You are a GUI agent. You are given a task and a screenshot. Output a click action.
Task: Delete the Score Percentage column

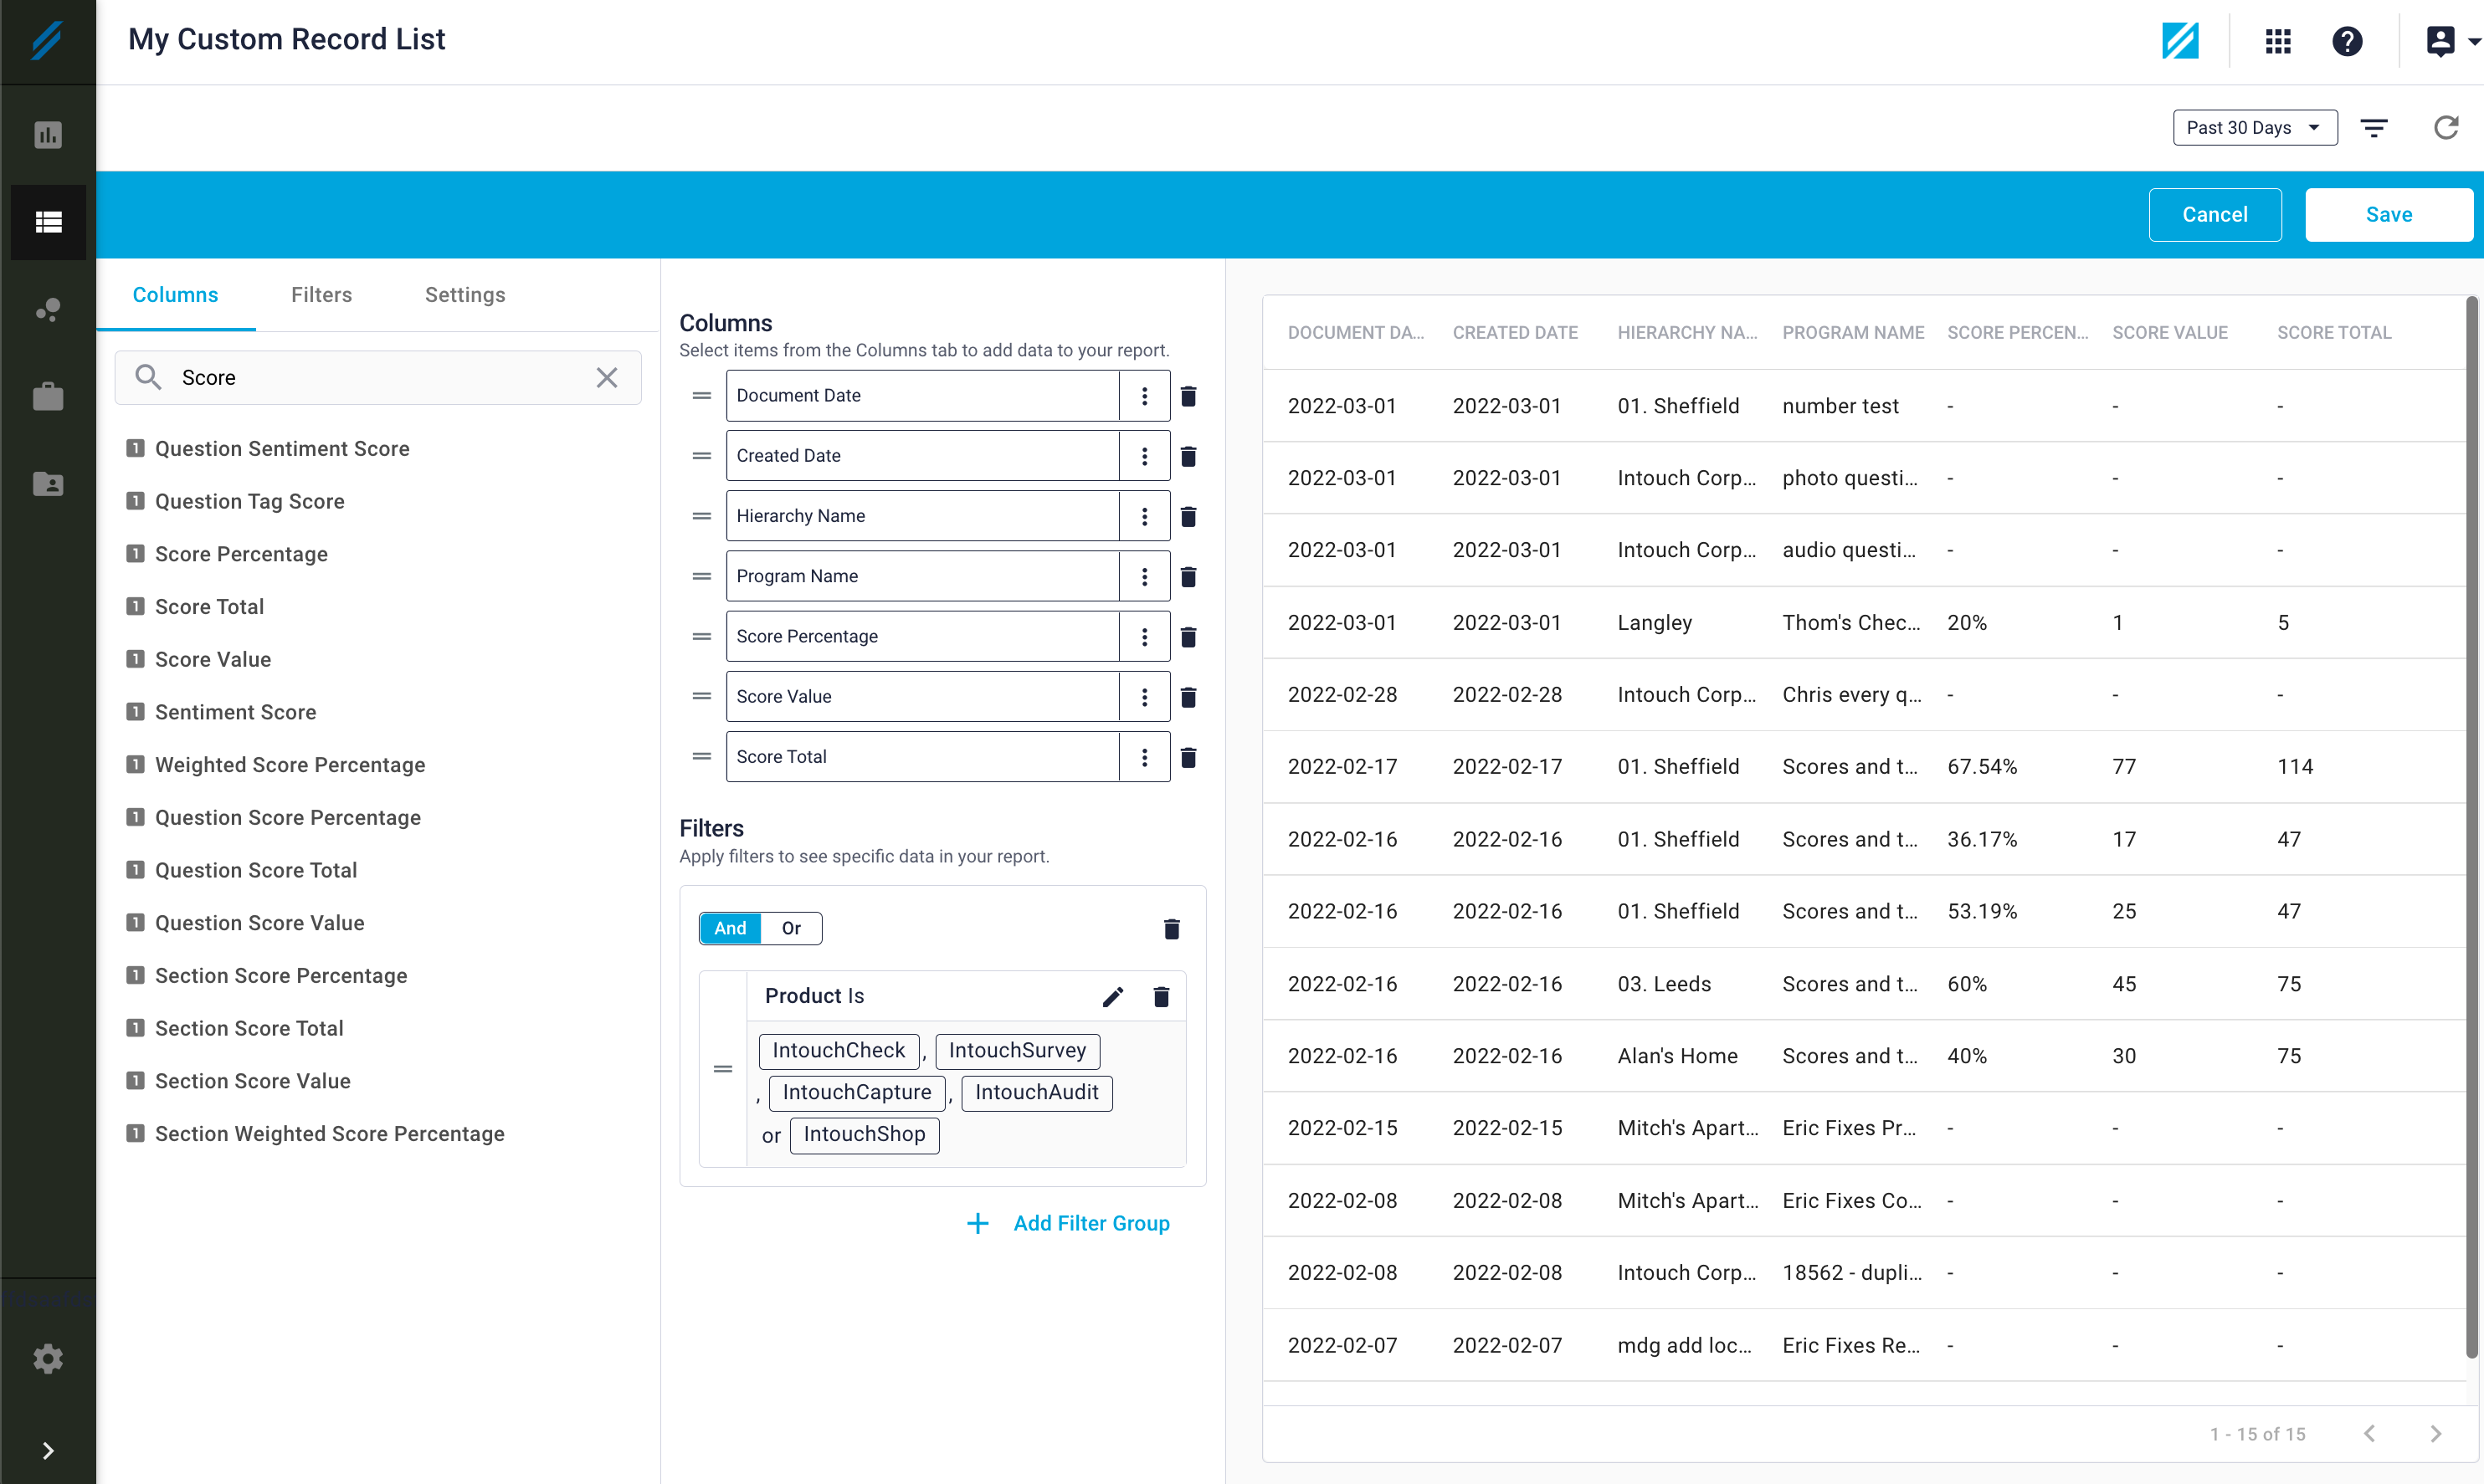click(1188, 637)
